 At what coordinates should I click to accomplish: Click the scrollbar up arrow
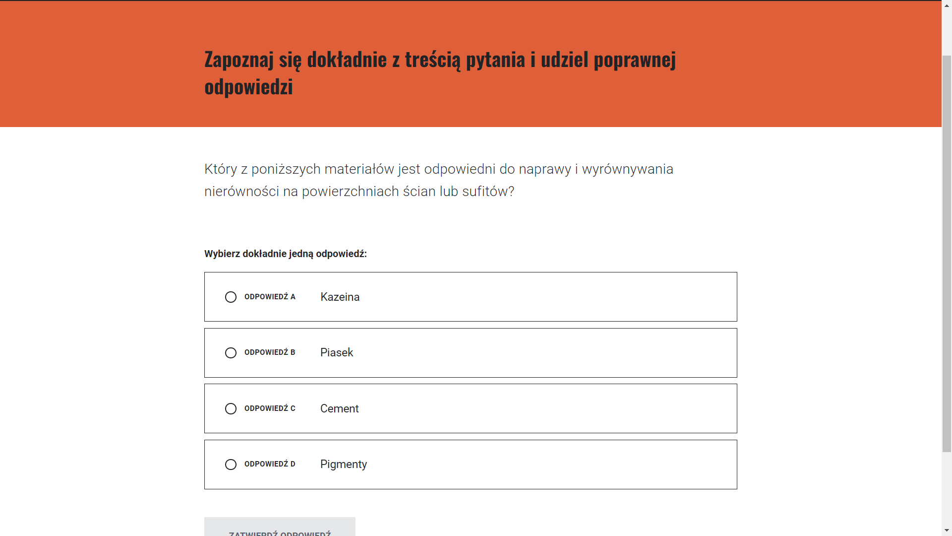point(946,6)
